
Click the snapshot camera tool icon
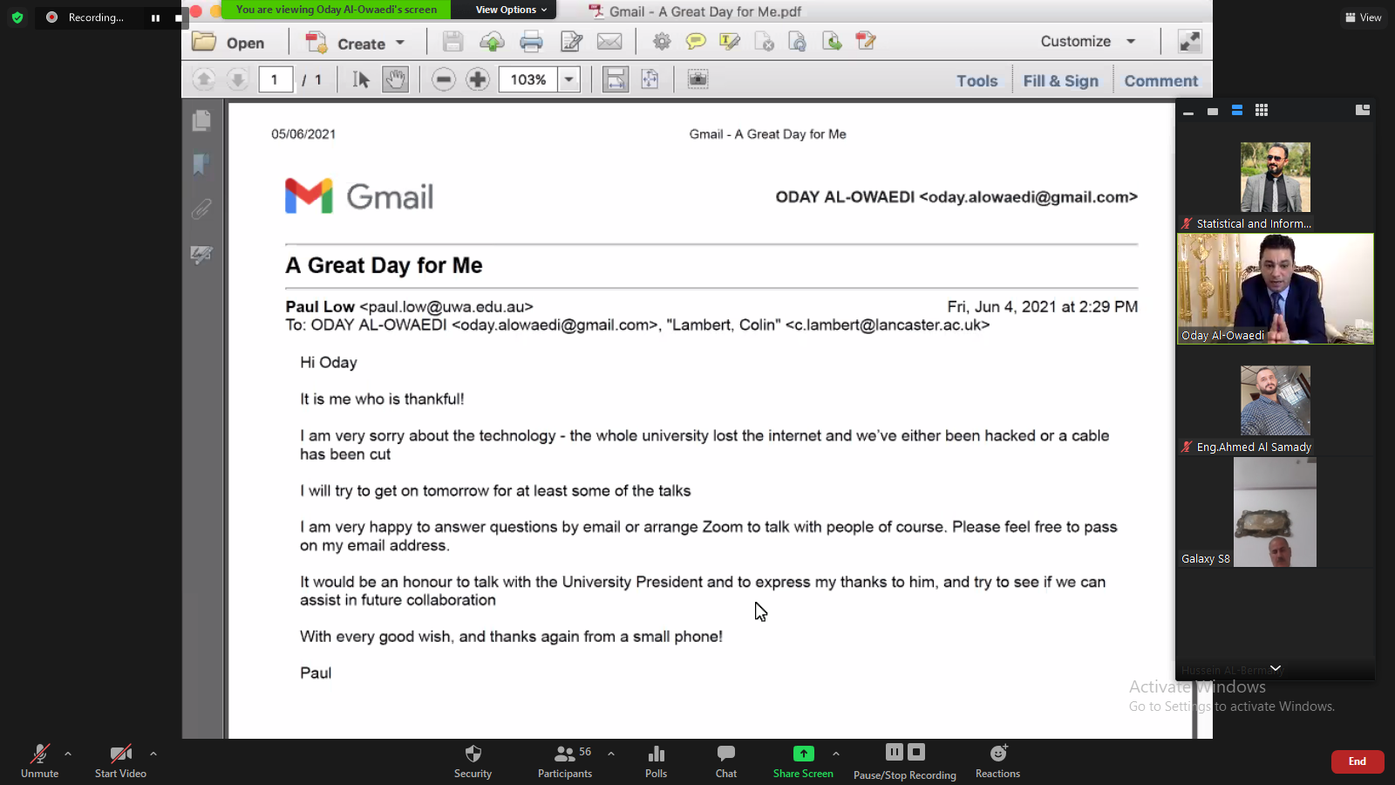(x=697, y=79)
